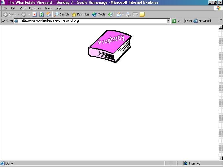Open the Tools menu
Image resolution: width=223 pixels, height=167 pixels.
pos(48,8)
